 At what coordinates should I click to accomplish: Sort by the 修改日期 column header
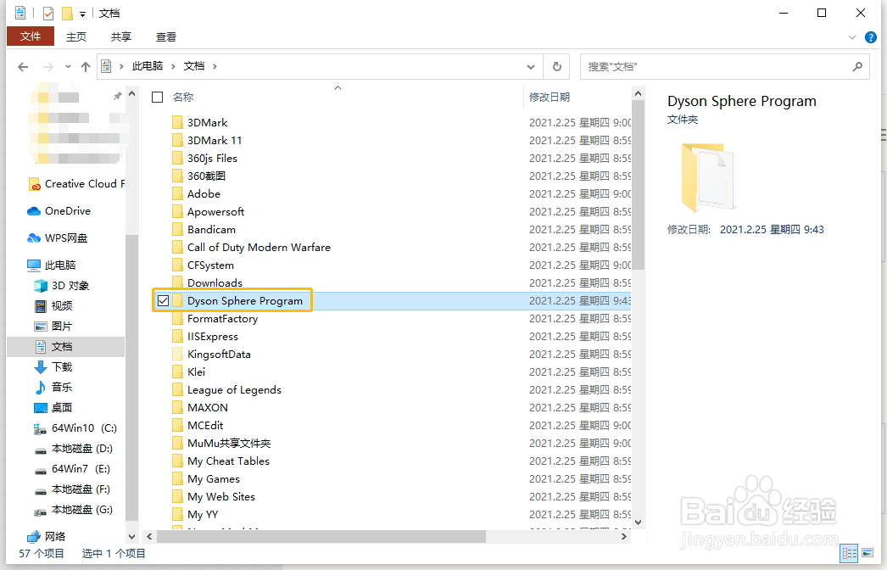click(x=549, y=98)
